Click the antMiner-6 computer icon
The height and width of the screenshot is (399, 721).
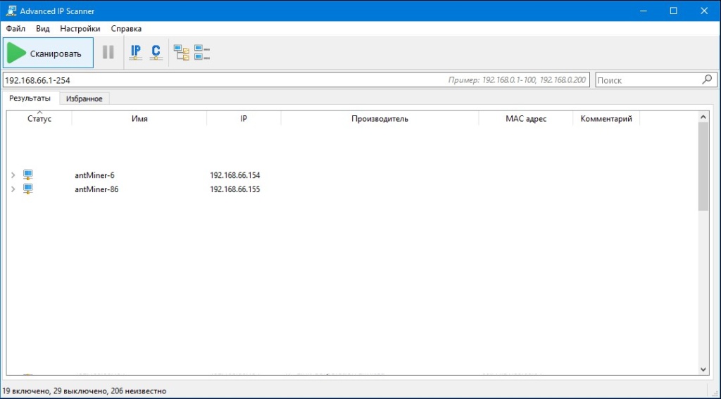[x=28, y=175]
